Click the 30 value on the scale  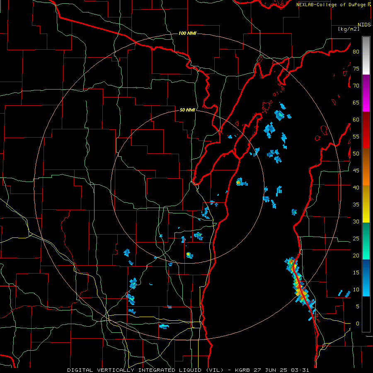pyautogui.click(x=356, y=221)
